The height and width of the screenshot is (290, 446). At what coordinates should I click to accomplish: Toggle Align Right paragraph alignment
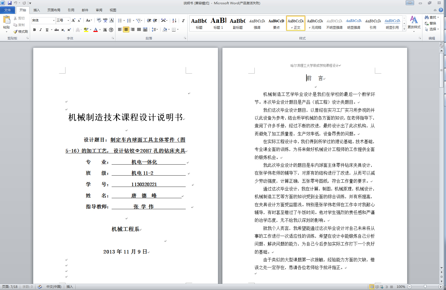pos(133,30)
